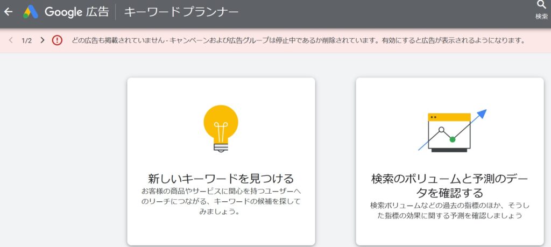Click the 検索 label under the magnifier
The image size is (551, 247).
541,17
